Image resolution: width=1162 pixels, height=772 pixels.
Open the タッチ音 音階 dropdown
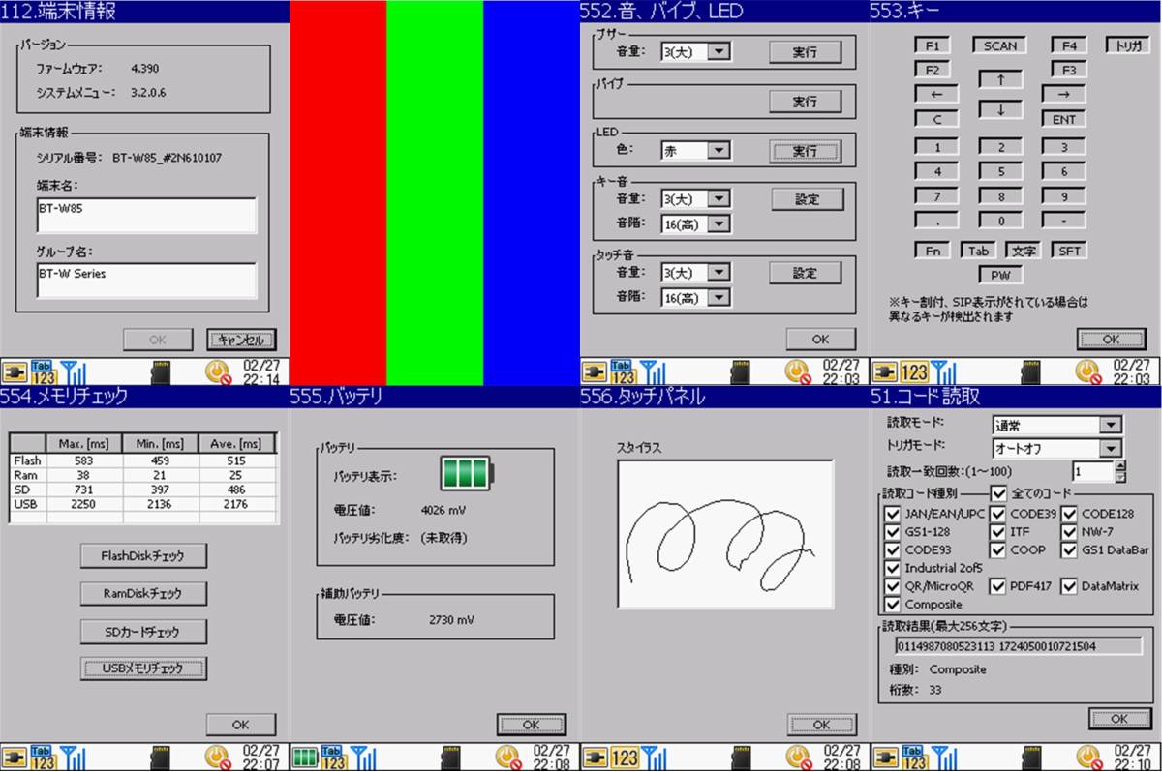pos(718,299)
